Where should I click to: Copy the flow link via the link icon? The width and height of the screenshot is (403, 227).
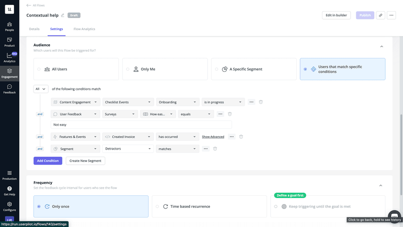click(380, 16)
